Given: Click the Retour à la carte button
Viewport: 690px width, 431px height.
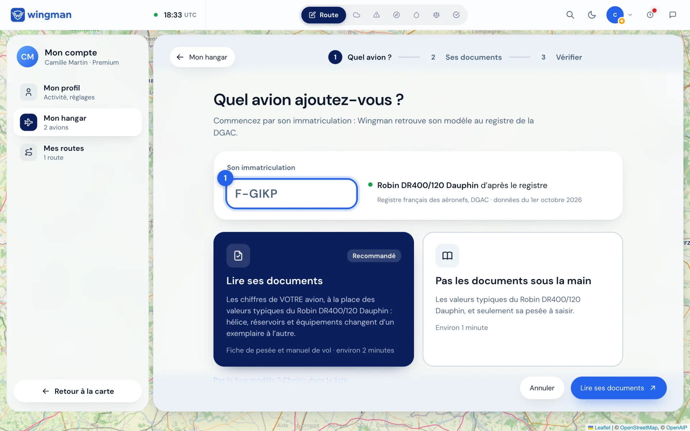Looking at the screenshot, I should [78, 391].
